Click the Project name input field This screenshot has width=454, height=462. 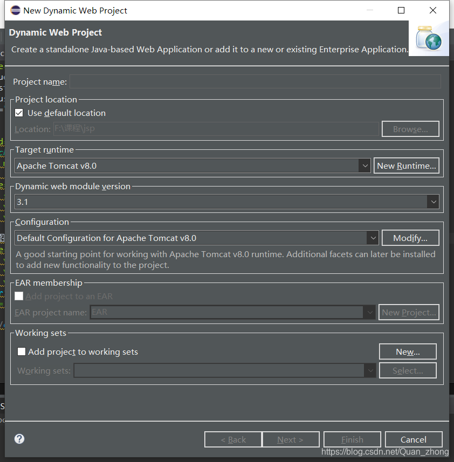coord(255,81)
